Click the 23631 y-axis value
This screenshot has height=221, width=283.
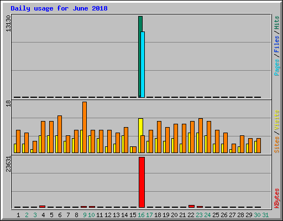(8, 164)
